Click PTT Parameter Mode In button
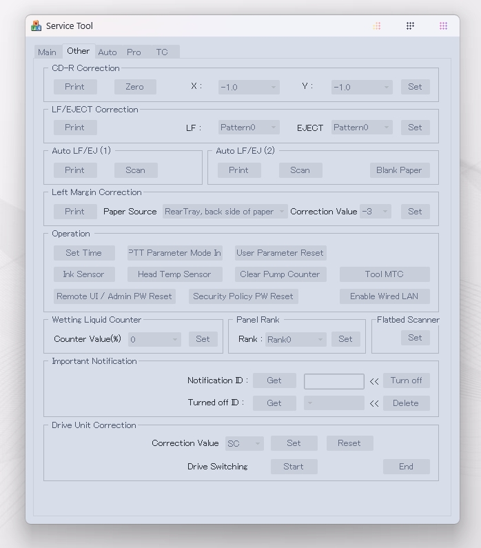The width and height of the screenshot is (481, 548). tap(174, 253)
